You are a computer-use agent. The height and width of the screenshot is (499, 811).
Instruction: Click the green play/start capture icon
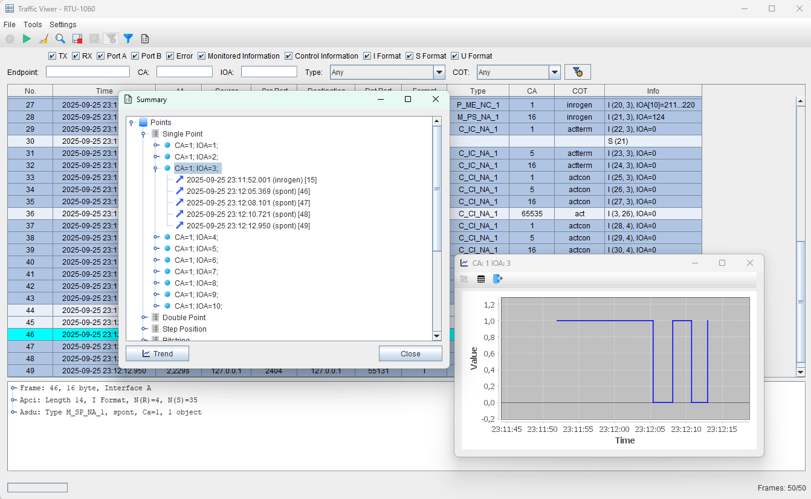click(27, 39)
